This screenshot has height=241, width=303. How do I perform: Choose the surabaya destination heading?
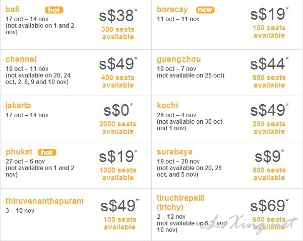(174, 152)
